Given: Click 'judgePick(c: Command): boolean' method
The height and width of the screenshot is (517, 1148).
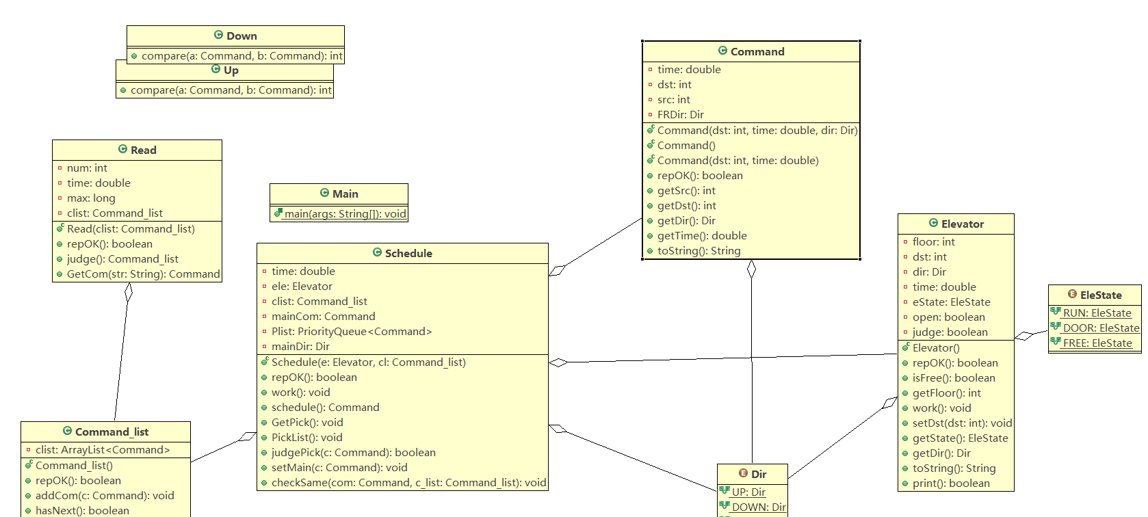Looking at the screenshot, I should point(354,452).
